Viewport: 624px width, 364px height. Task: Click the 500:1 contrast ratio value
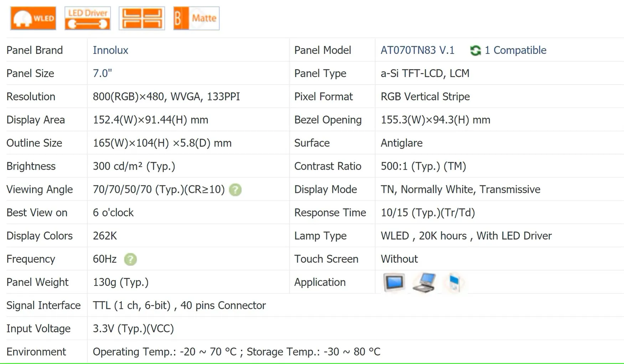[x=423, y=166]
